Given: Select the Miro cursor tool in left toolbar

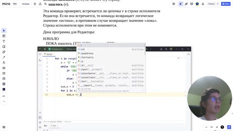Looking at the screenshot, I should pos(4,31).
